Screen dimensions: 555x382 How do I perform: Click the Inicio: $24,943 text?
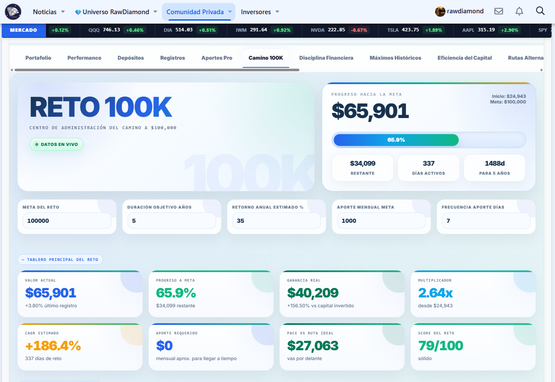click(509, 96)
